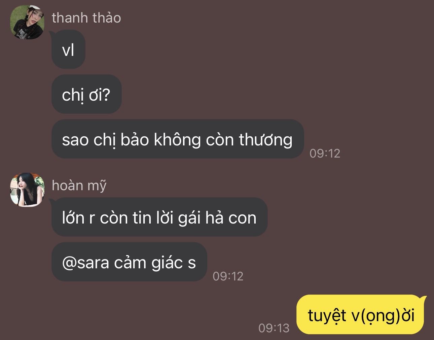Viewport: 434px width, 340px height.
Task: Select message "sao chị bảo không còn thương"
Action: tap(178, 139)
